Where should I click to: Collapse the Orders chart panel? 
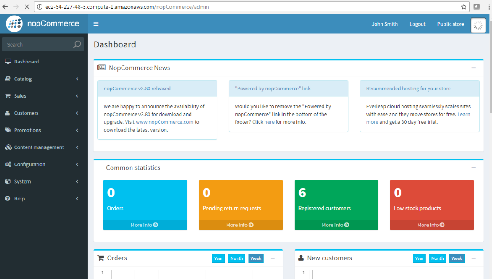(x=273, y=258)
